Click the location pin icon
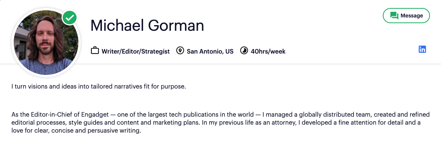 pos(180,51)
